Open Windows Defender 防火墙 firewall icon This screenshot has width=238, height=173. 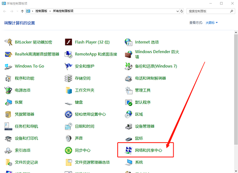[x=129, y=54]
